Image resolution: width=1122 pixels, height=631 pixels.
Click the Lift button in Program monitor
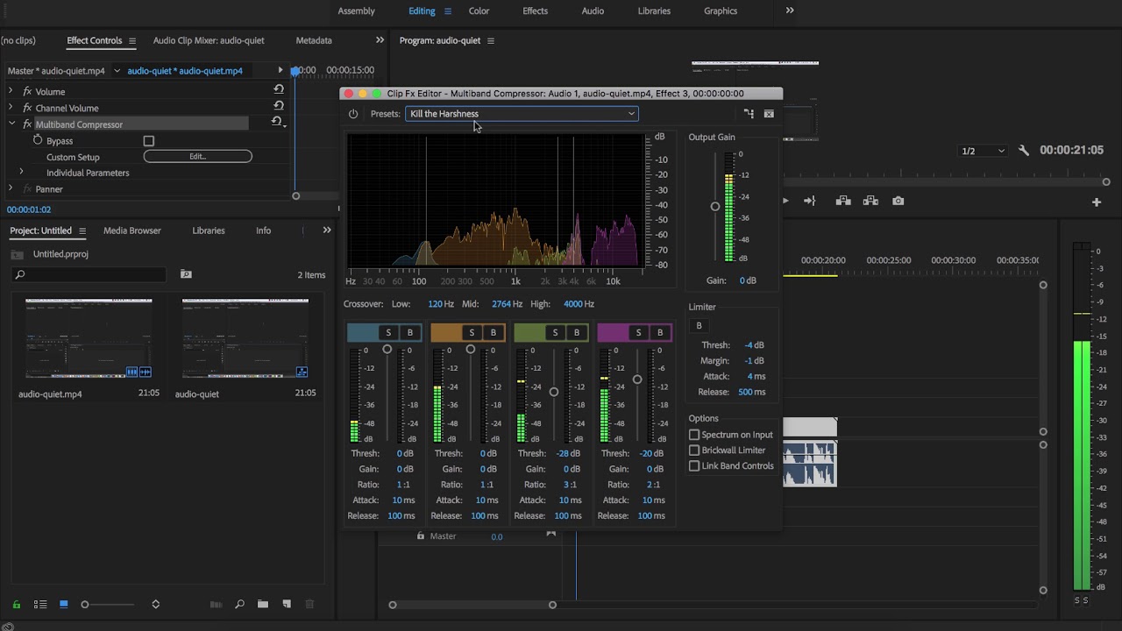pyautogui.click(x=843, y=201)
